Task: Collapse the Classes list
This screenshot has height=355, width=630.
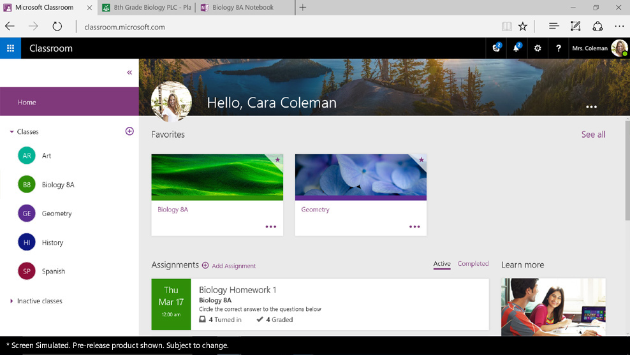Action: pos(11,132)
